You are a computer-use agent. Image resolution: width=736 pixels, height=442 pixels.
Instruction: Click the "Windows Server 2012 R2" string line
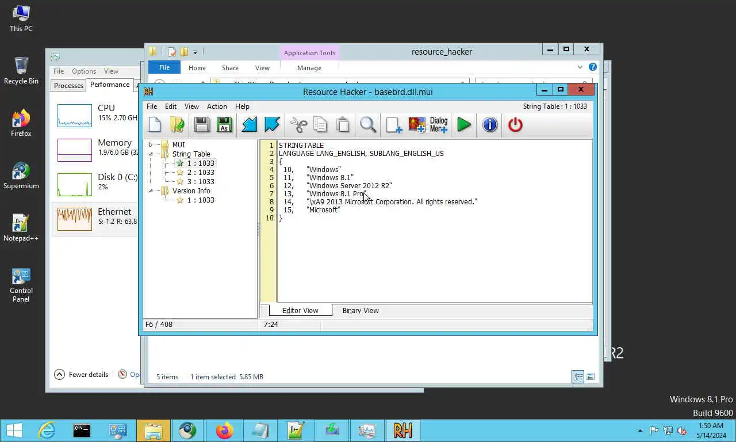(349, 186)
